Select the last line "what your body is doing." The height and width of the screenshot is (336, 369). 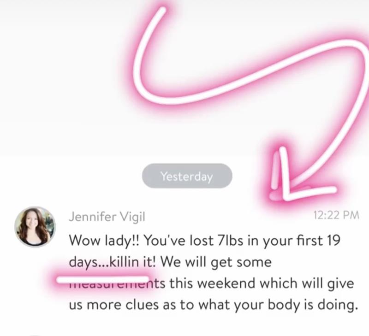coord(278,305)
